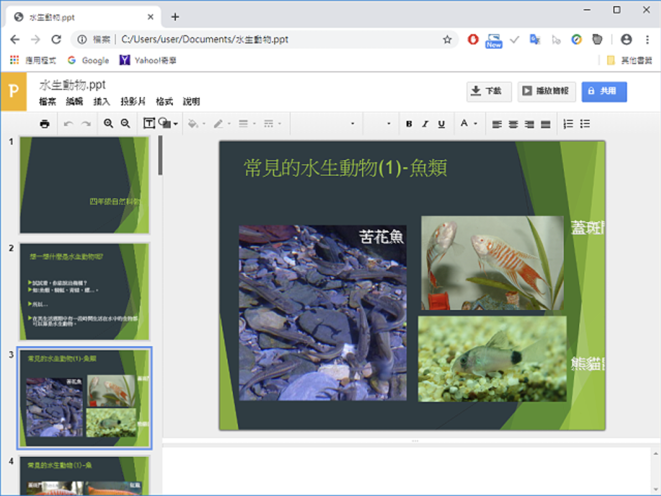The width and height of the screenshot is (661, 496).
Task: Click the 下載 download button
Action: click(489, 91)
